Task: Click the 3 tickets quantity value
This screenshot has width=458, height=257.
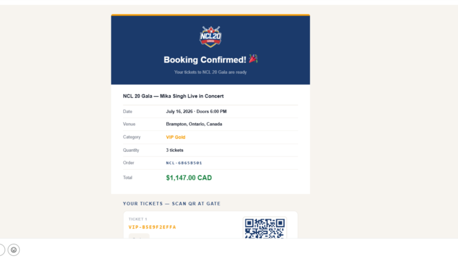Action: [x=175, y=150]
